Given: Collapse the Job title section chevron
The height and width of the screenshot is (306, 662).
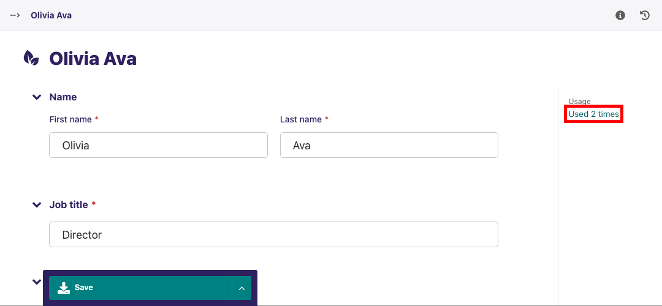Looking at the screenshot, I should 37,205.
